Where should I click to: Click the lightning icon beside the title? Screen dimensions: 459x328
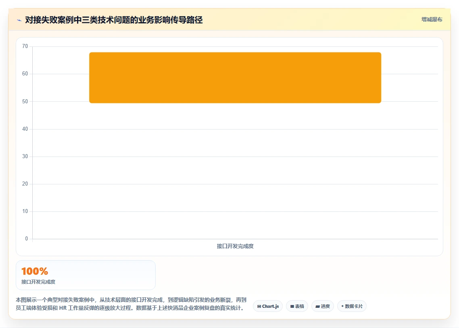click(x=19, y=20)
